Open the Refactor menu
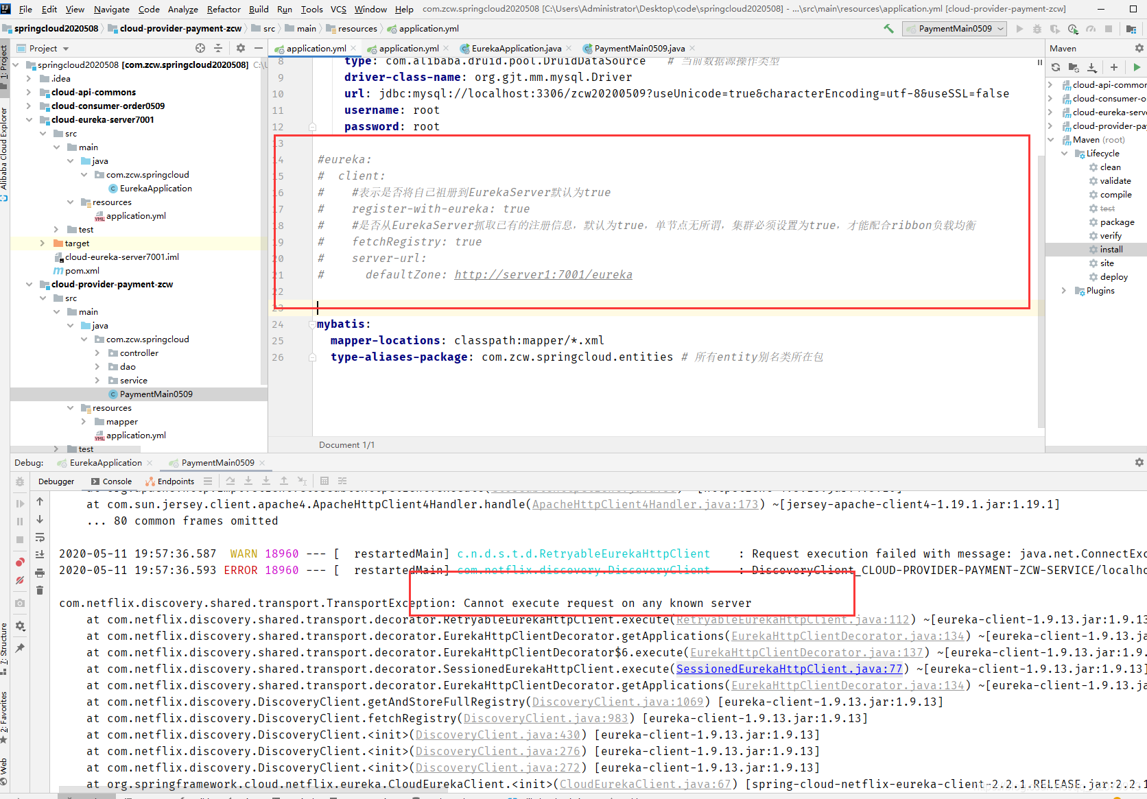Screen dimensions: 1147x799 [224, 9]
